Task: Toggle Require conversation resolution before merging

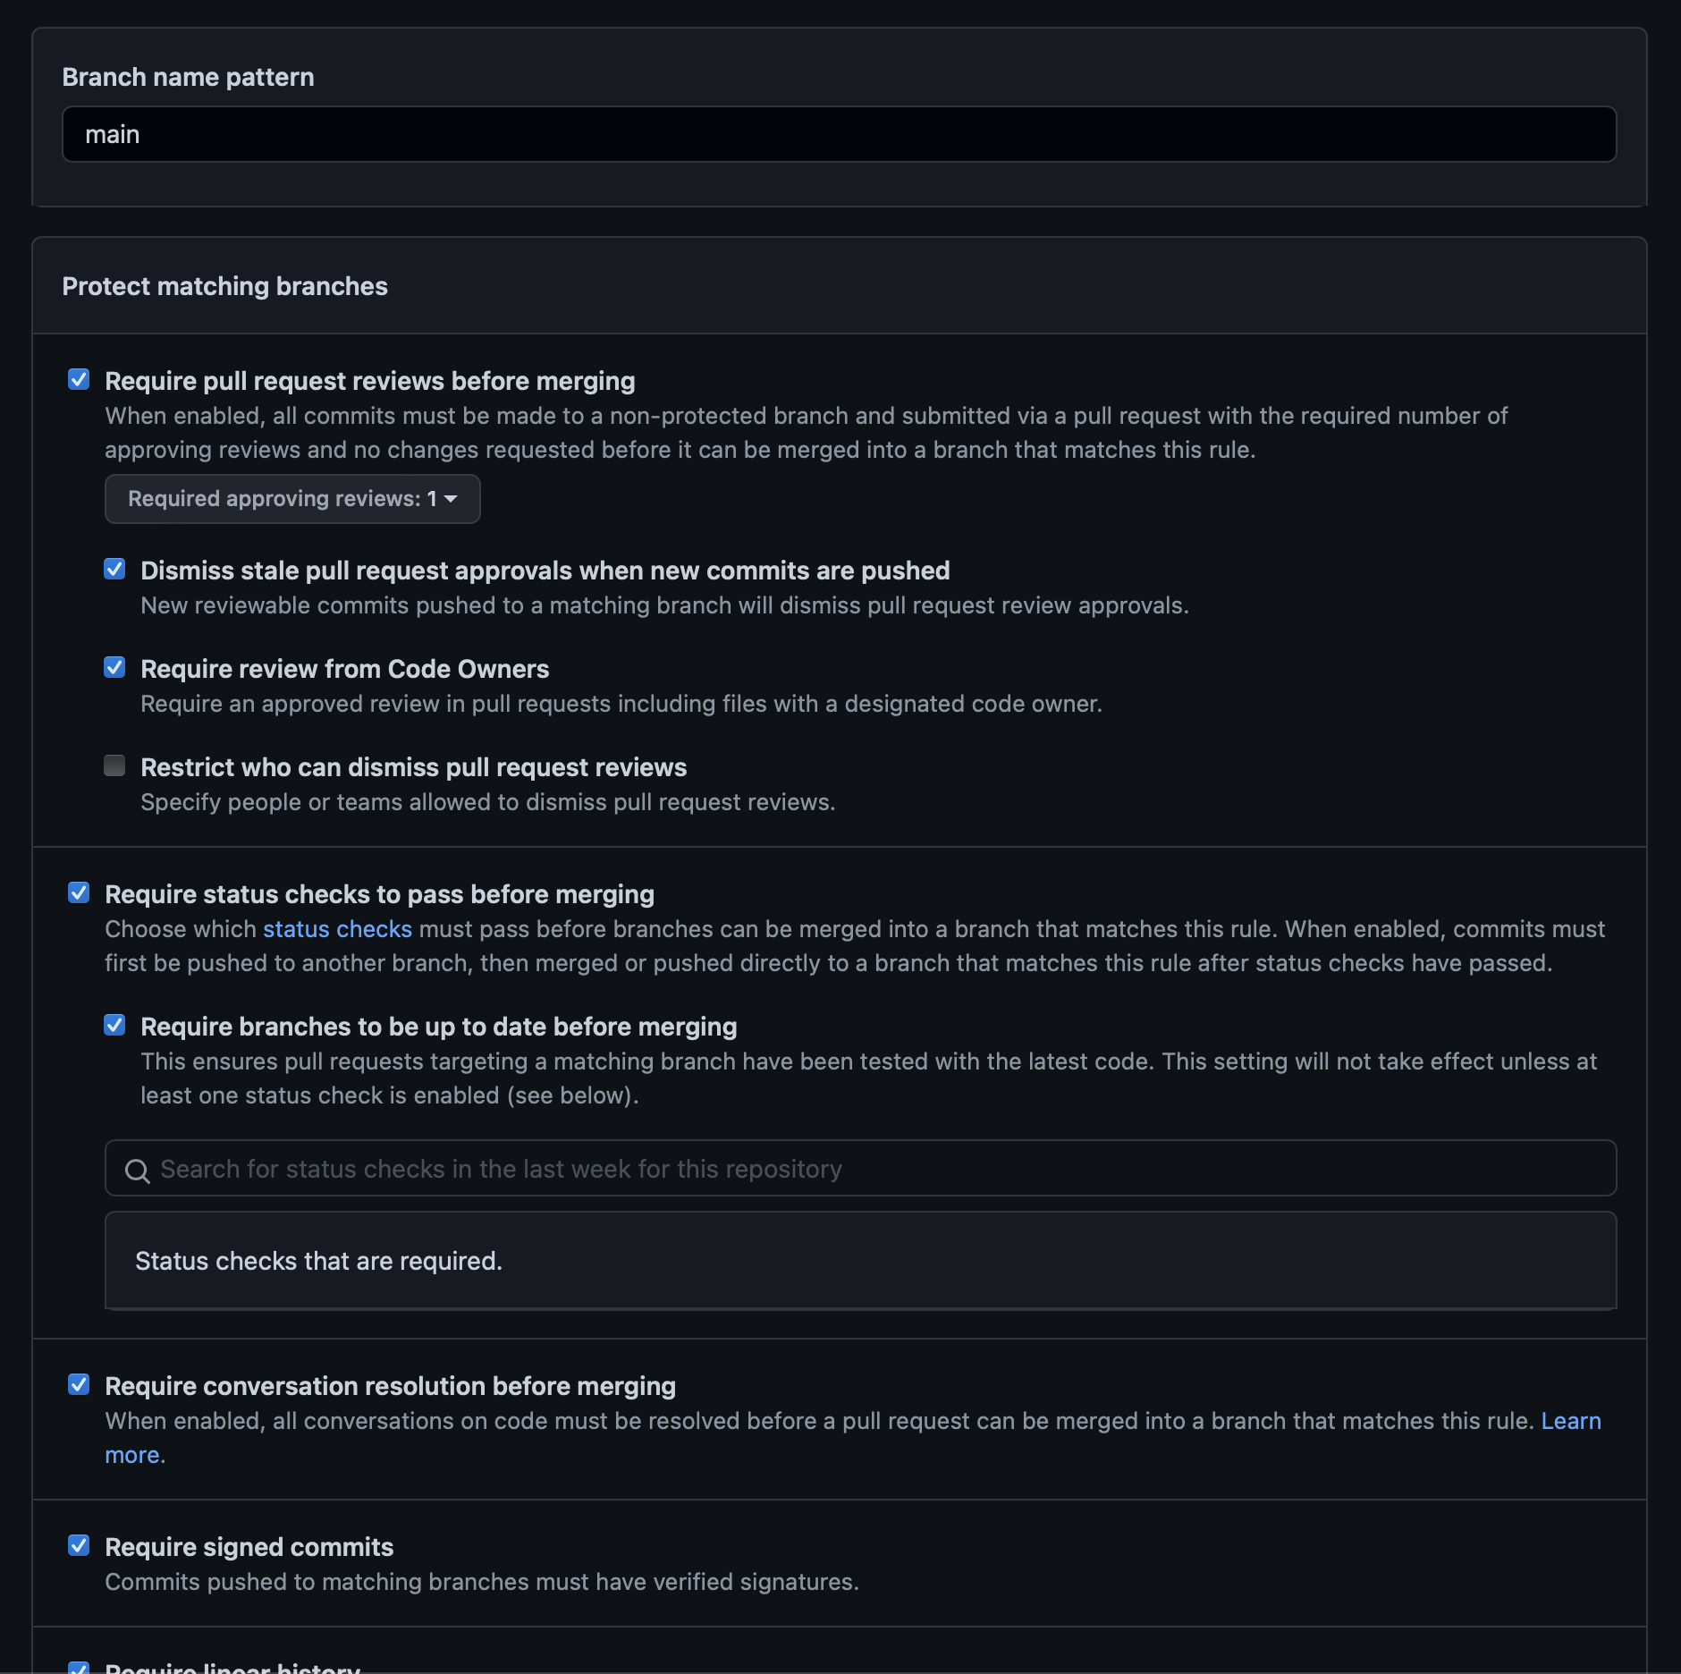Action: point(79,1384)
